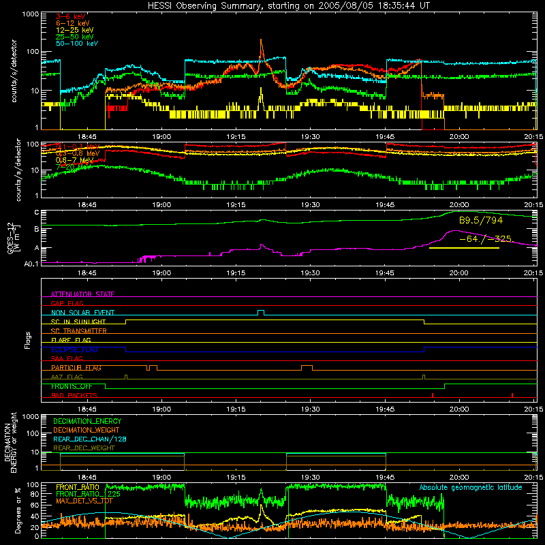The image size is (545, 545).
Task: Select the SC_IN_SUNLIGHT flag label
Action: tap(78, 322)
